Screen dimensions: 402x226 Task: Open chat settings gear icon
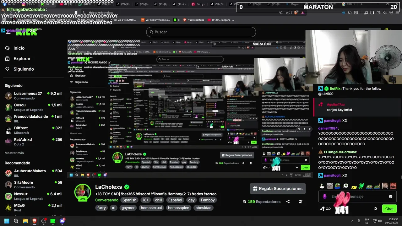pyautogui.click(x=376, y=209)
